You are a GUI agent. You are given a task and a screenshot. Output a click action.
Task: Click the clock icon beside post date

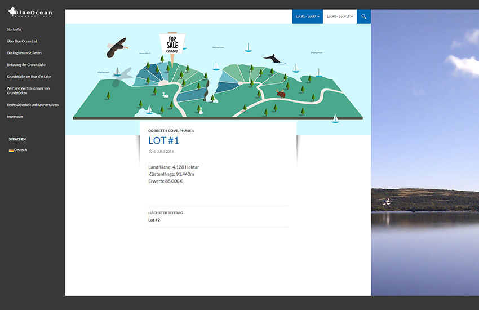[x=150, y=152]
